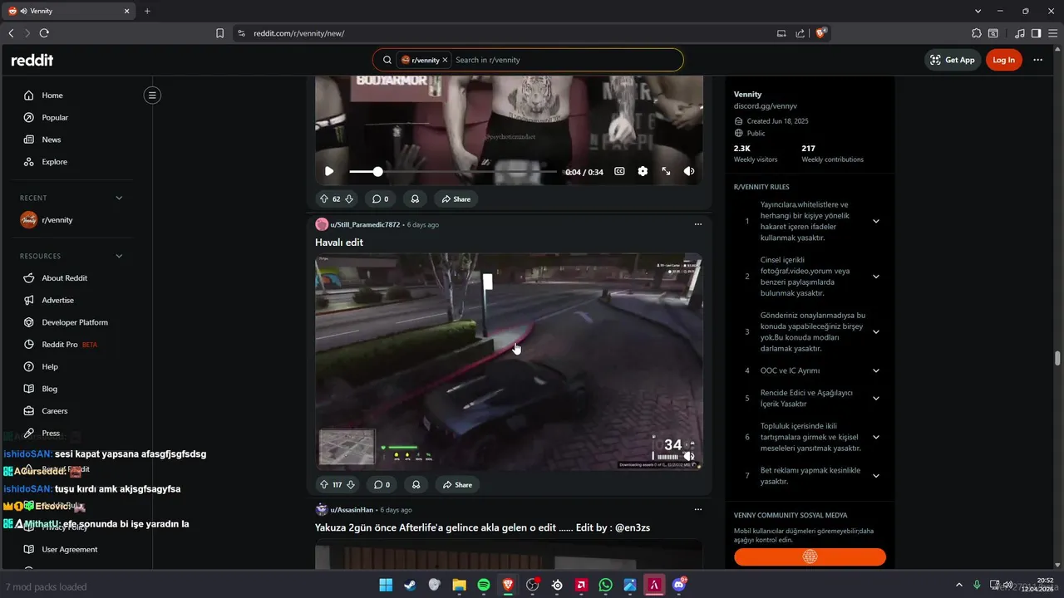Downvote the post with 62 votes
This screenshot has height=598, width=1064.
tap(349, 199)
